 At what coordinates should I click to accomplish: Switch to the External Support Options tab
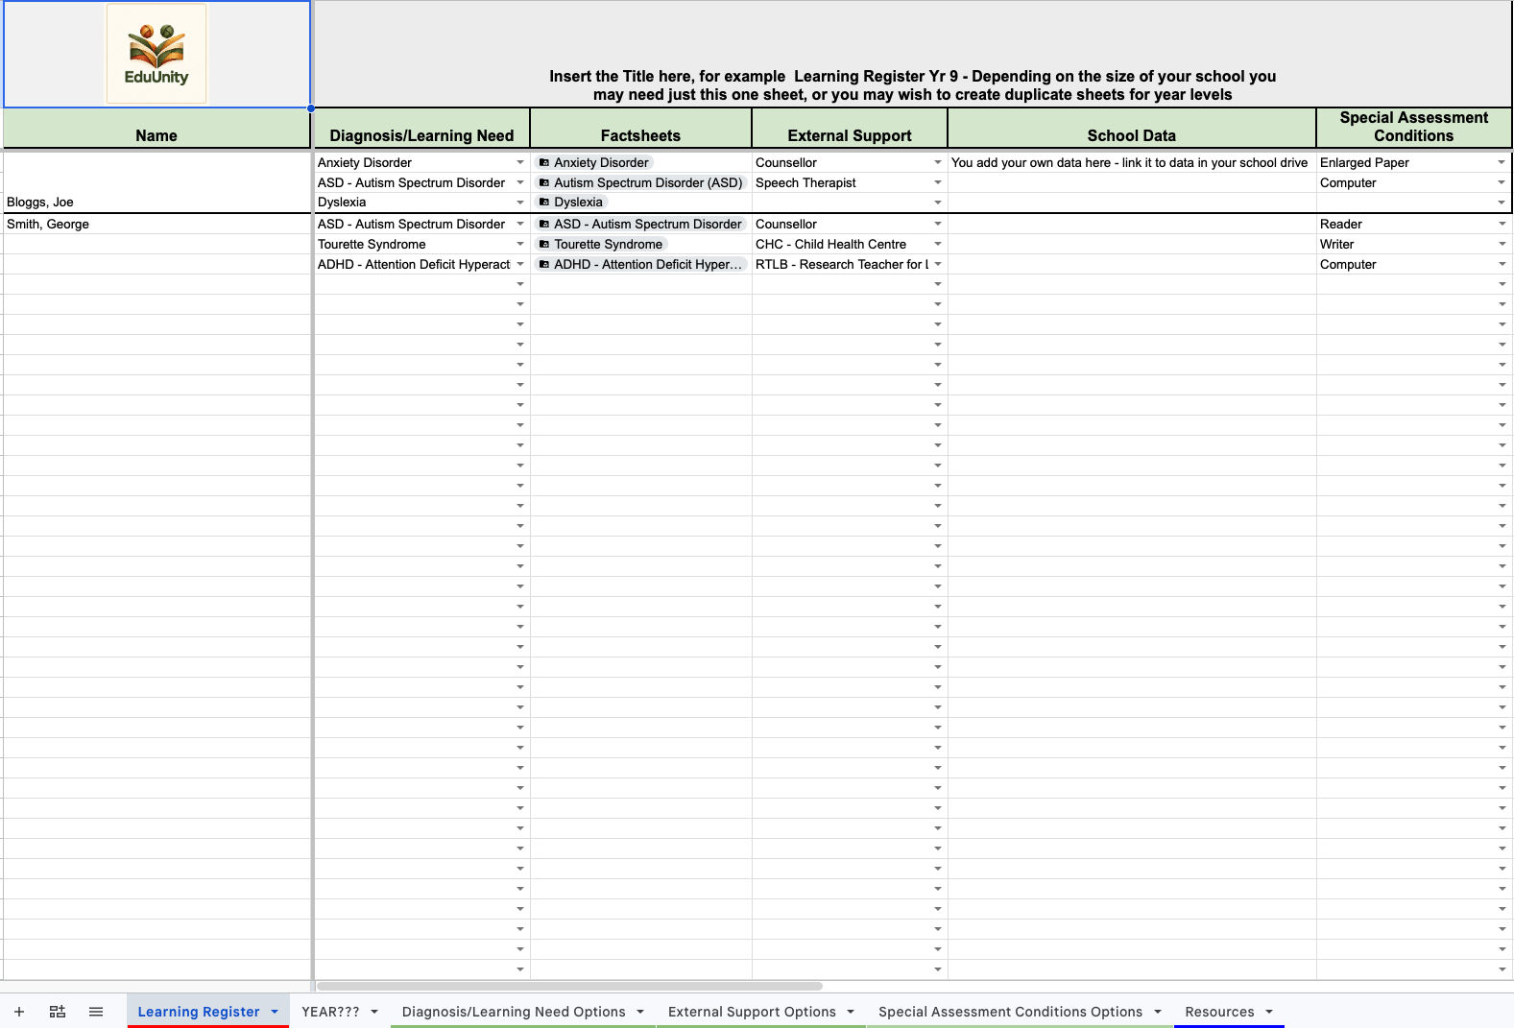[752, 1012]
